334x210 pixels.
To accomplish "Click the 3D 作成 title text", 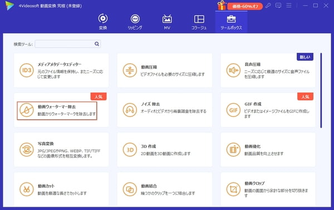I will click(148, 146).
